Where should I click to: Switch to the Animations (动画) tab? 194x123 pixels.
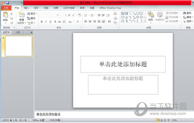[x=56, y=8]
